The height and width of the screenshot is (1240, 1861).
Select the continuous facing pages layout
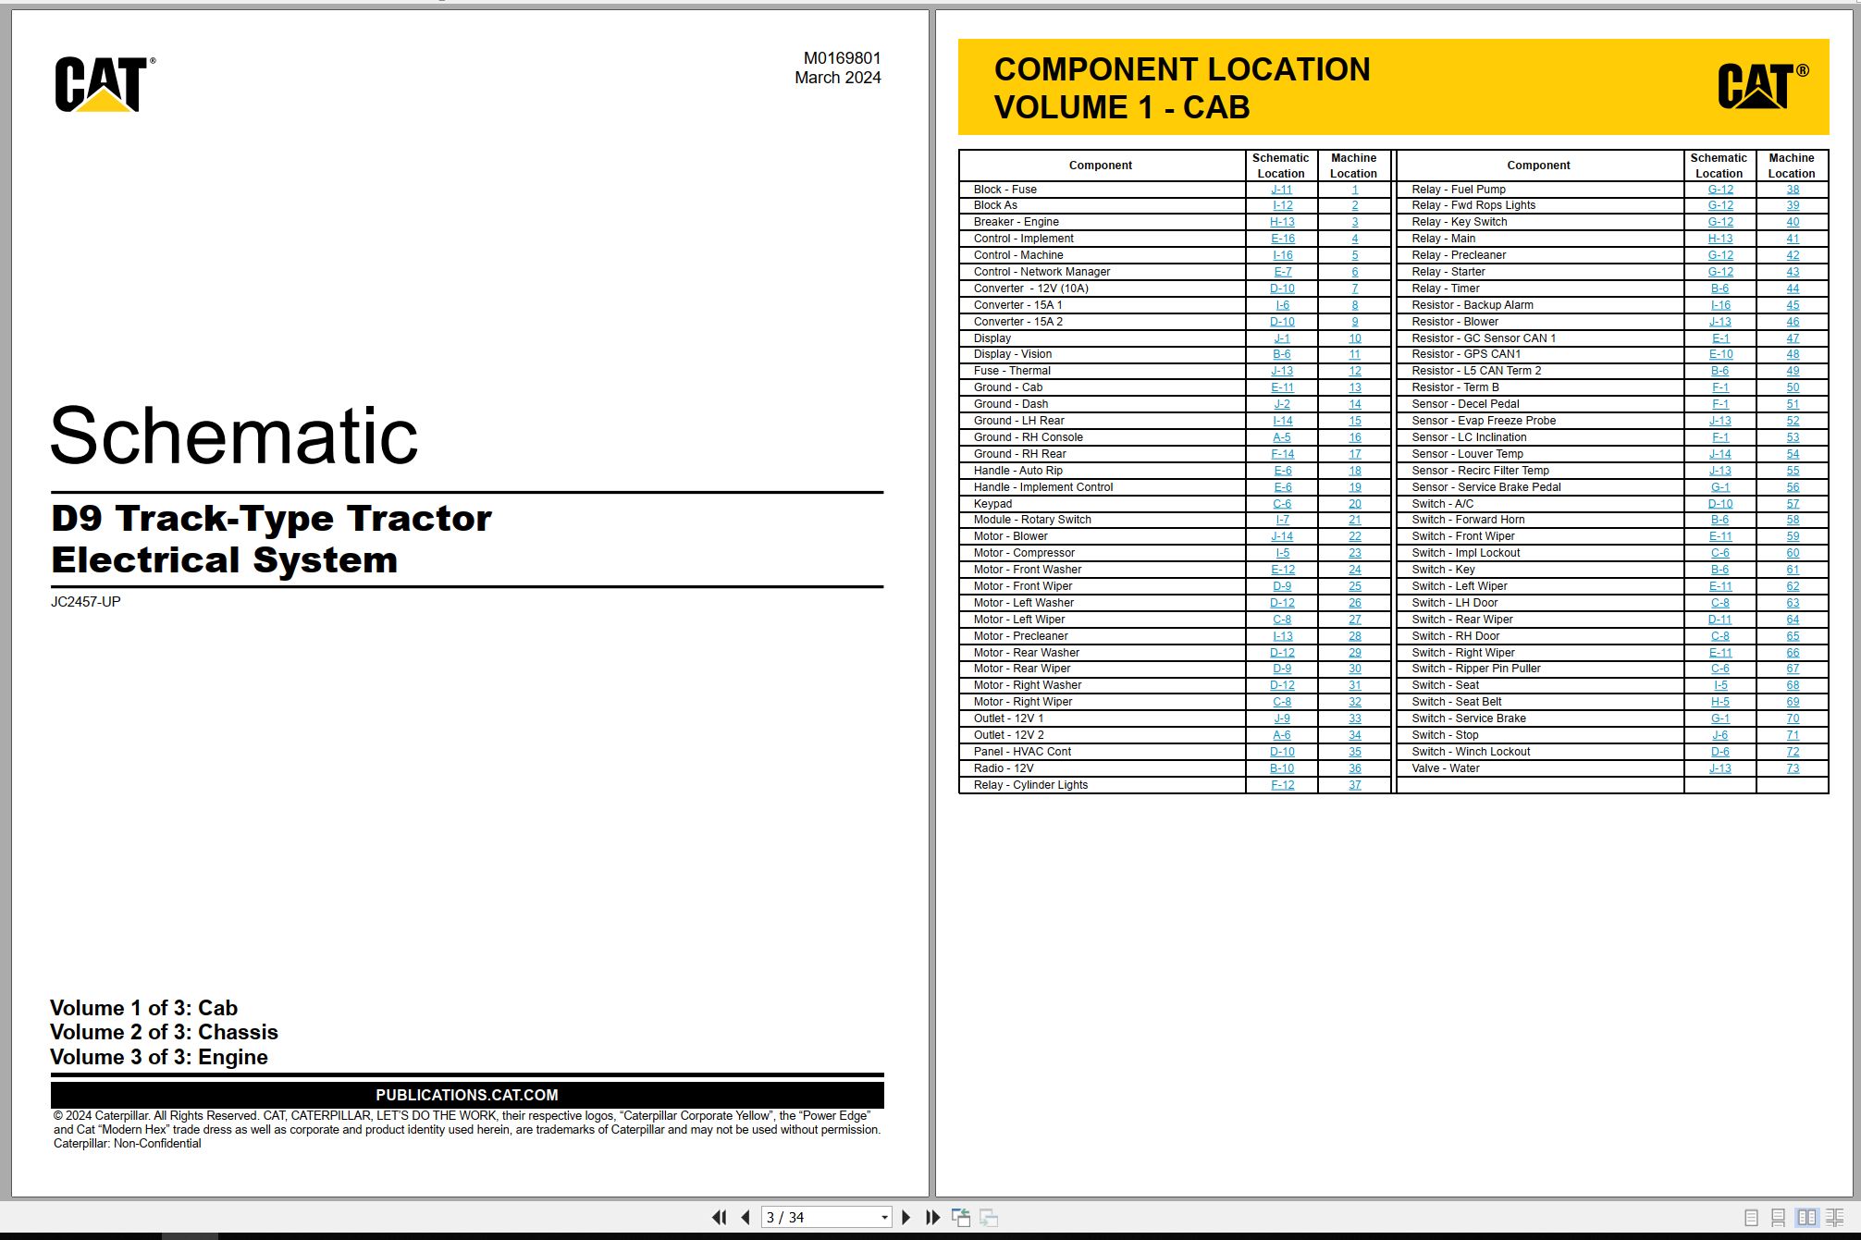coord(1834,1218)
